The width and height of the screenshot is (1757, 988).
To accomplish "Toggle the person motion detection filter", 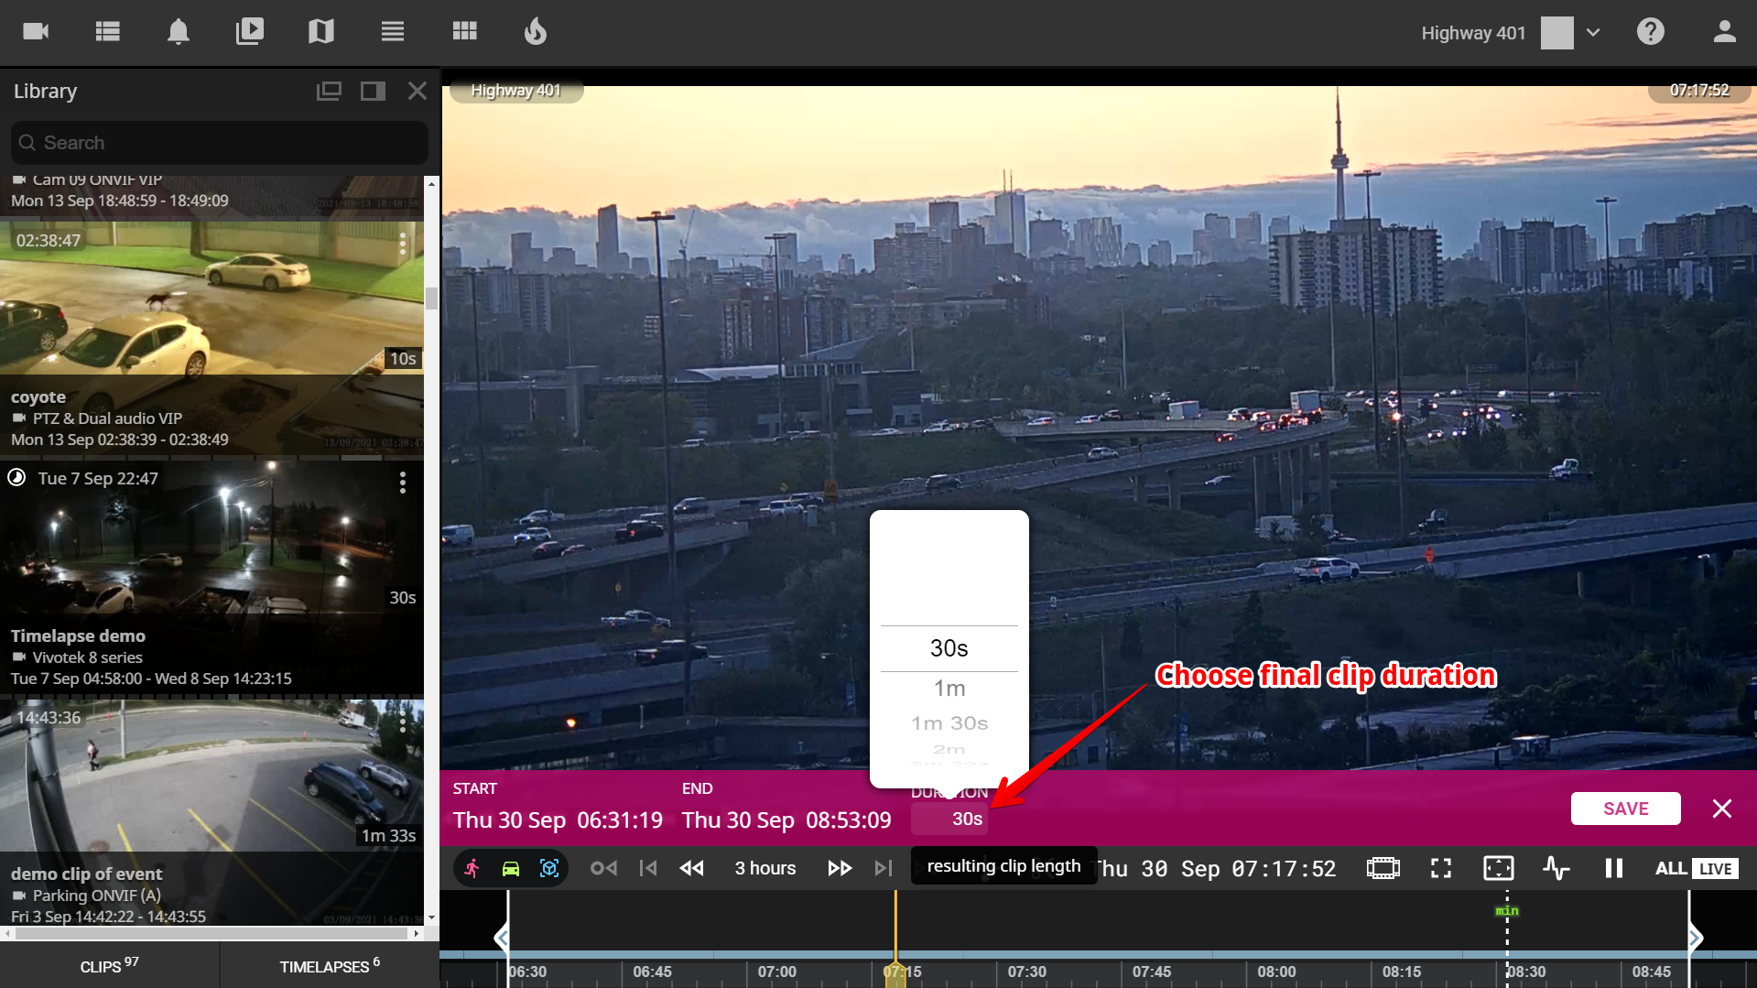I will pos(472,868).
